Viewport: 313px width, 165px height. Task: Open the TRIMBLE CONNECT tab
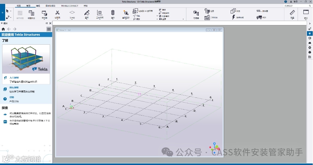69,6
